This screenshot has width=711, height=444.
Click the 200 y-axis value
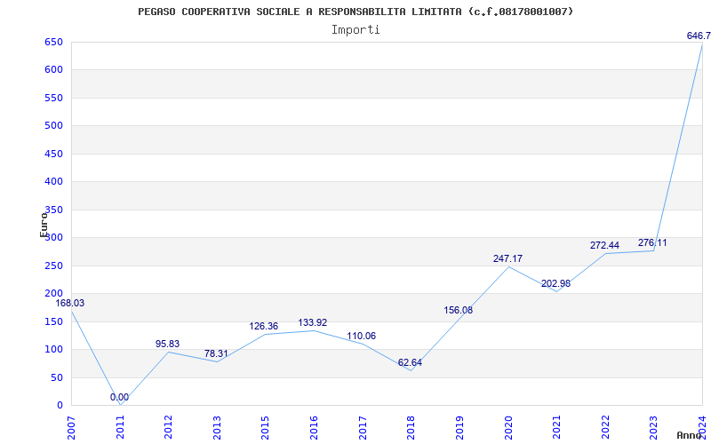[53, 294]
